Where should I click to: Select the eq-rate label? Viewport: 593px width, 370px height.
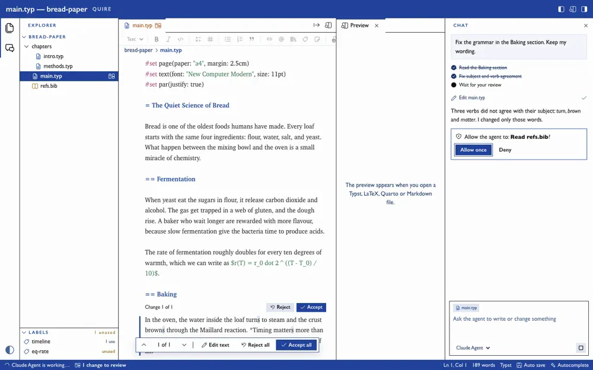pos(40,351)
